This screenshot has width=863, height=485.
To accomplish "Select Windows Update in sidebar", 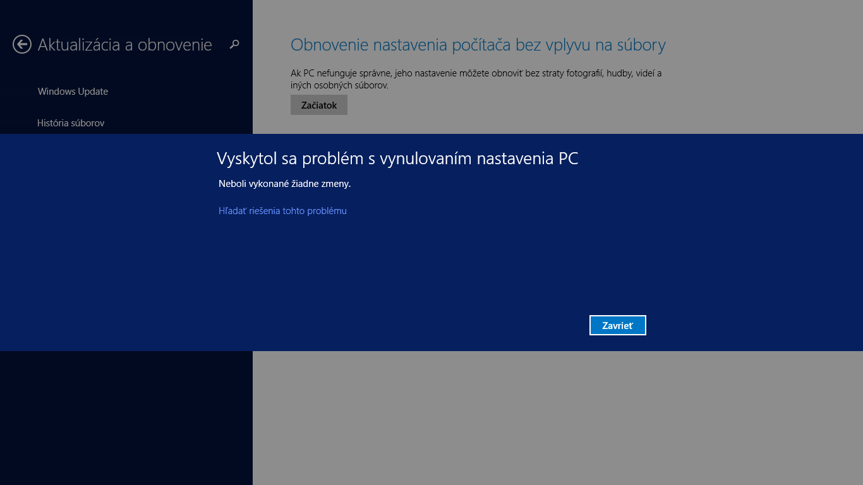I will 73,92.
